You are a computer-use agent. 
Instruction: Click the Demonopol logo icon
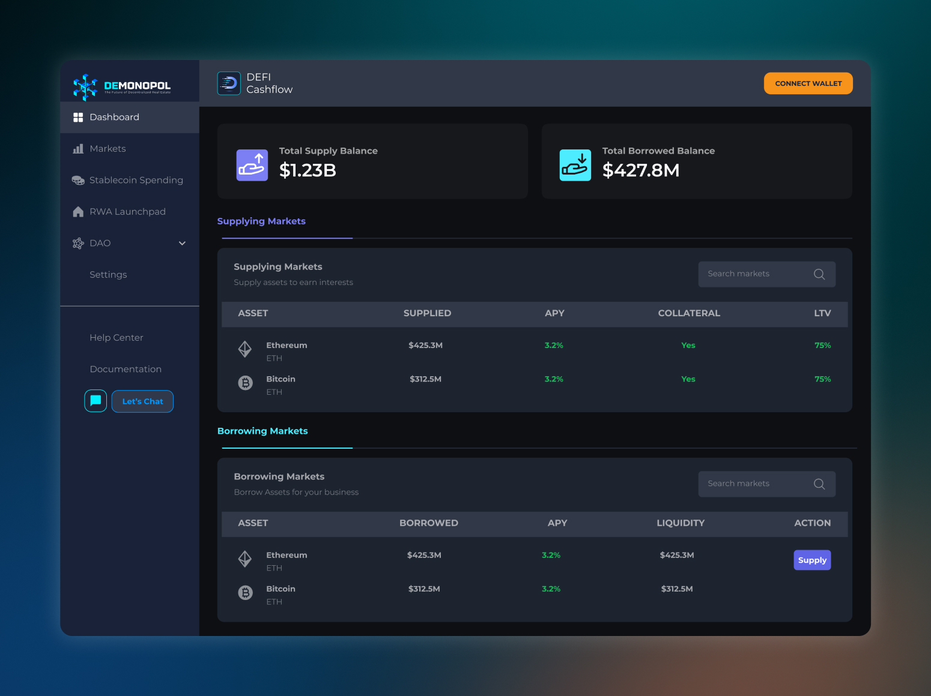(x=85, y=87)
